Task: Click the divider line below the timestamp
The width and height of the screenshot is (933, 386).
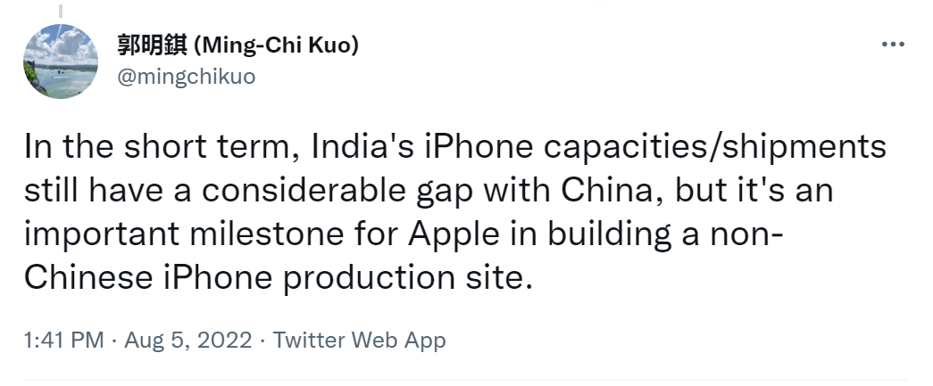Action: (466, 382)
